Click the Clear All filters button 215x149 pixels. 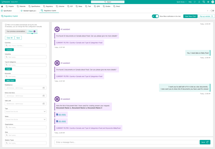(10, 38)
